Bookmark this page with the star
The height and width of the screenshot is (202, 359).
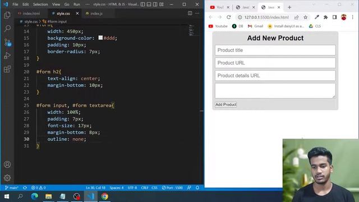305,17
